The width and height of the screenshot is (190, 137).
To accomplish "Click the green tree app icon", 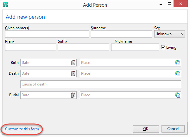I will click(6, 5).
